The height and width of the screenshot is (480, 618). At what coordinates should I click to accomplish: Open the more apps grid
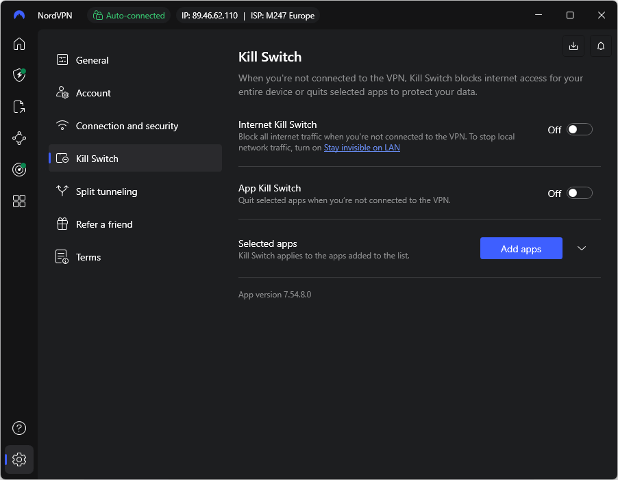[18, 201]
